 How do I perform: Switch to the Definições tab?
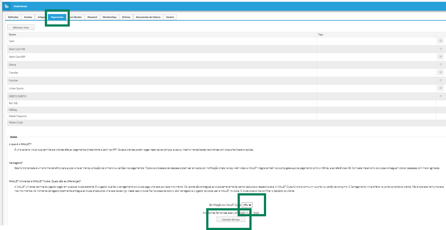(x=13, y=17)
